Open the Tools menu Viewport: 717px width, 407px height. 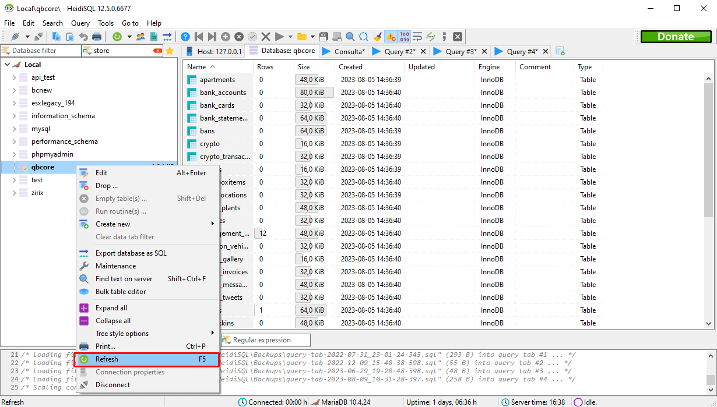106,23
